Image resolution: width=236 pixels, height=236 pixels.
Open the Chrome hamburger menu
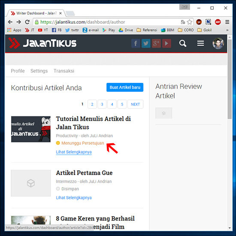click(227, 22)
